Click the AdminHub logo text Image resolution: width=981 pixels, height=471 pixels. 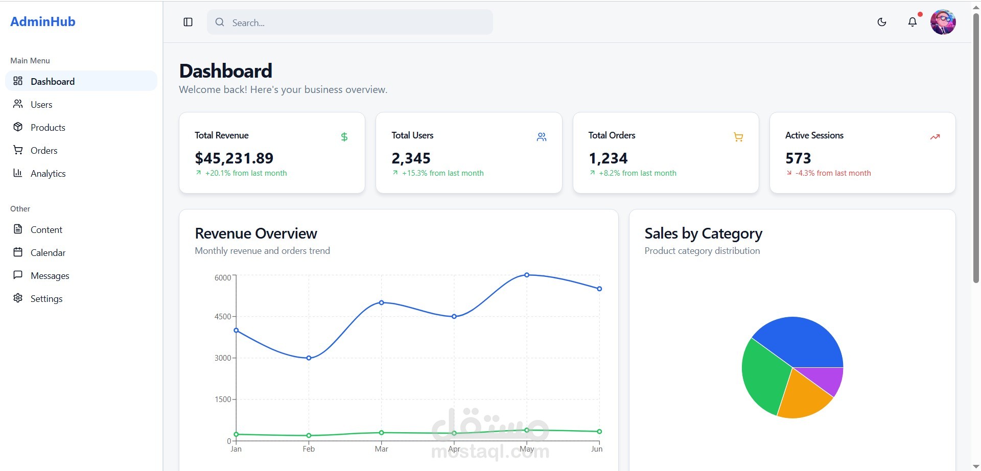pyautogui.click(x=43, y=21)
